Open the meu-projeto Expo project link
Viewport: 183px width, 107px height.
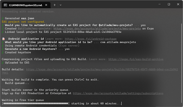(x=97, y=29)
